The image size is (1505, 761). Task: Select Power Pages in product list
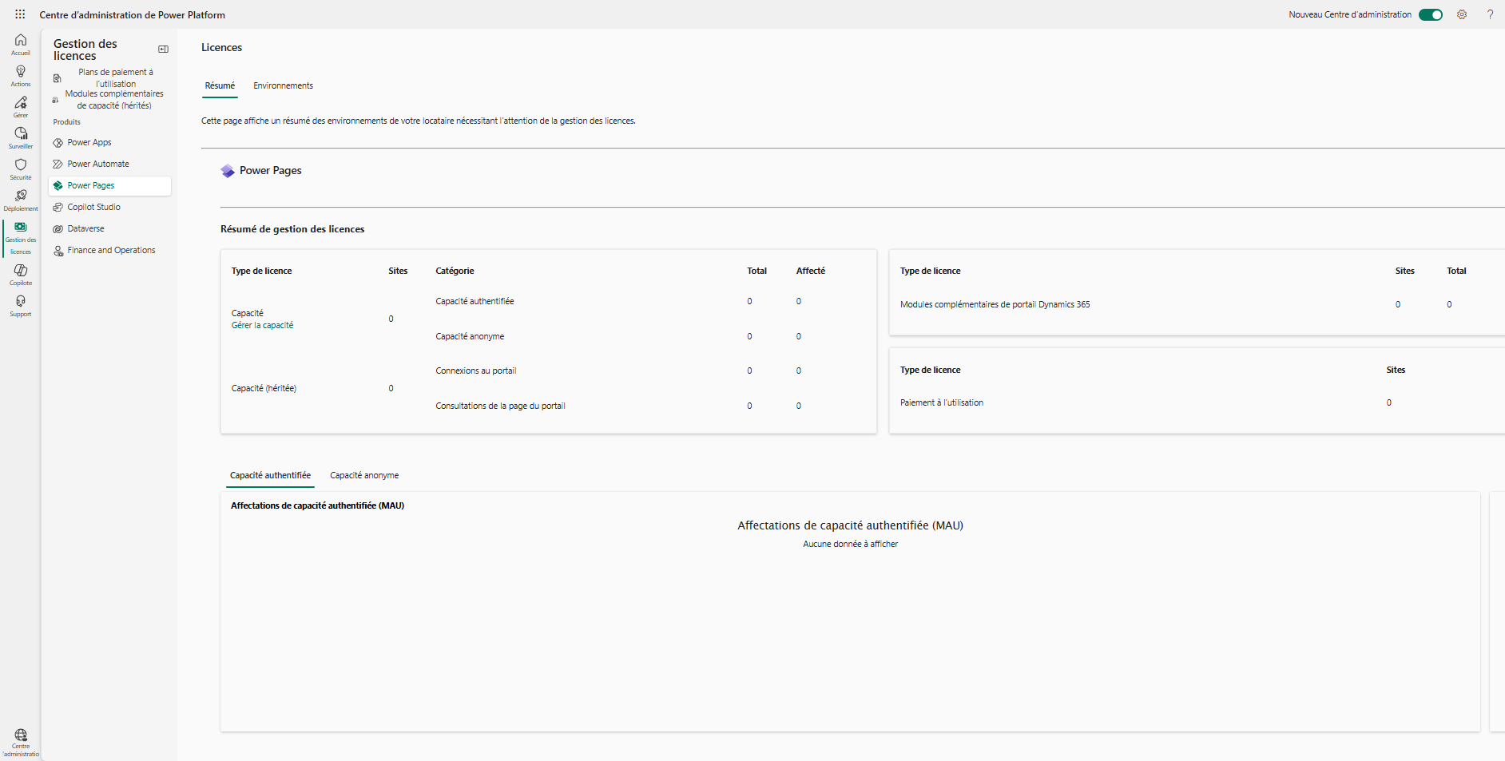click(110, 185)
